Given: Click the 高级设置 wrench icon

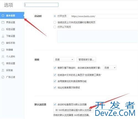Looking at the screenshot, I should coord(3,63).
